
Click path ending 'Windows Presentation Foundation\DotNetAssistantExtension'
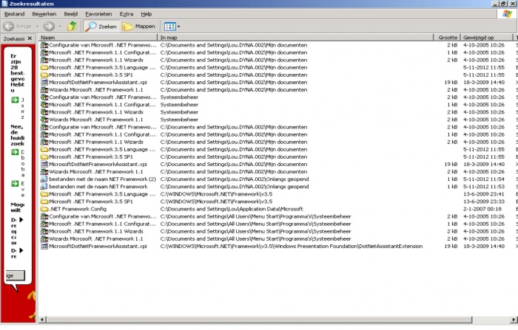[292, 247]
